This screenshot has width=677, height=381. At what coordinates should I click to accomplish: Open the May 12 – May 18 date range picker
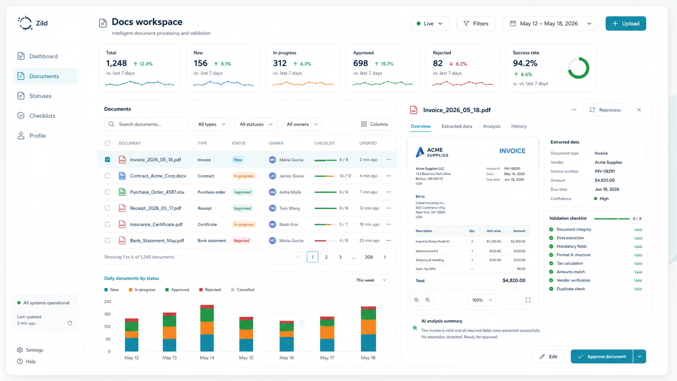(551, 23)
